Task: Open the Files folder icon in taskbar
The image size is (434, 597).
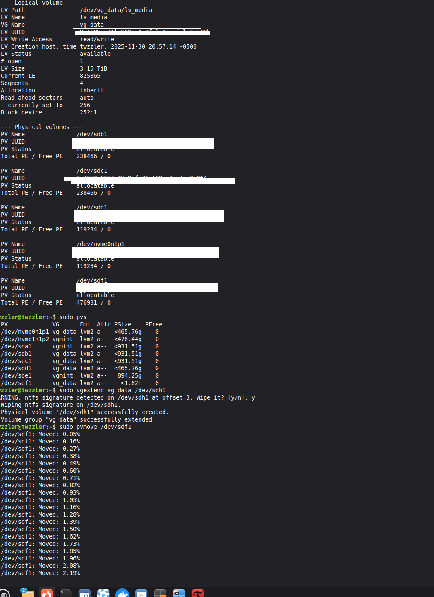Action: pos(27,593)
